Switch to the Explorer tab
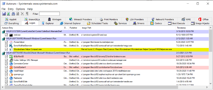213x90 pixels. tap(48, 23)
